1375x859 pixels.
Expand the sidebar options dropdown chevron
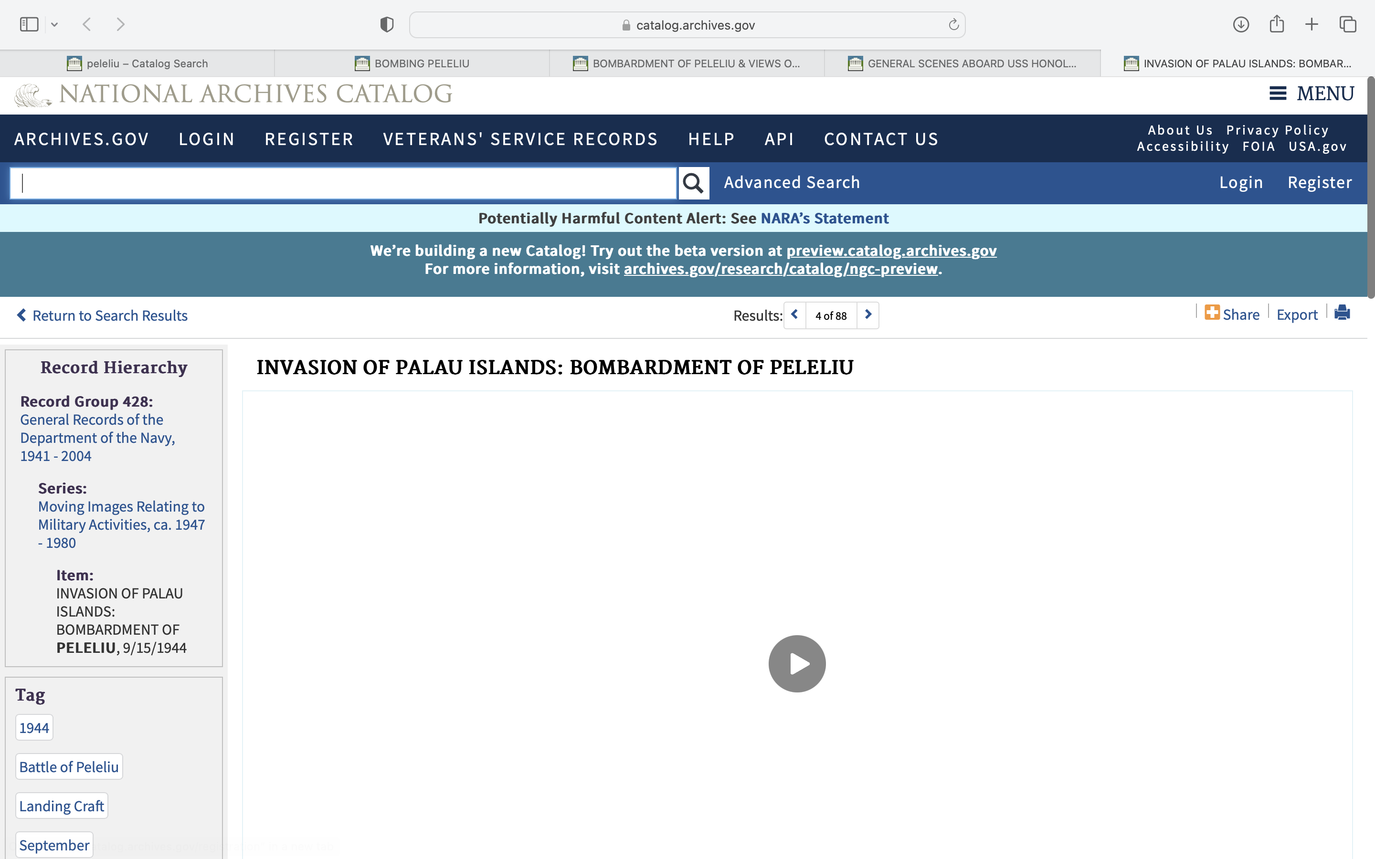(x=54, y=24)
